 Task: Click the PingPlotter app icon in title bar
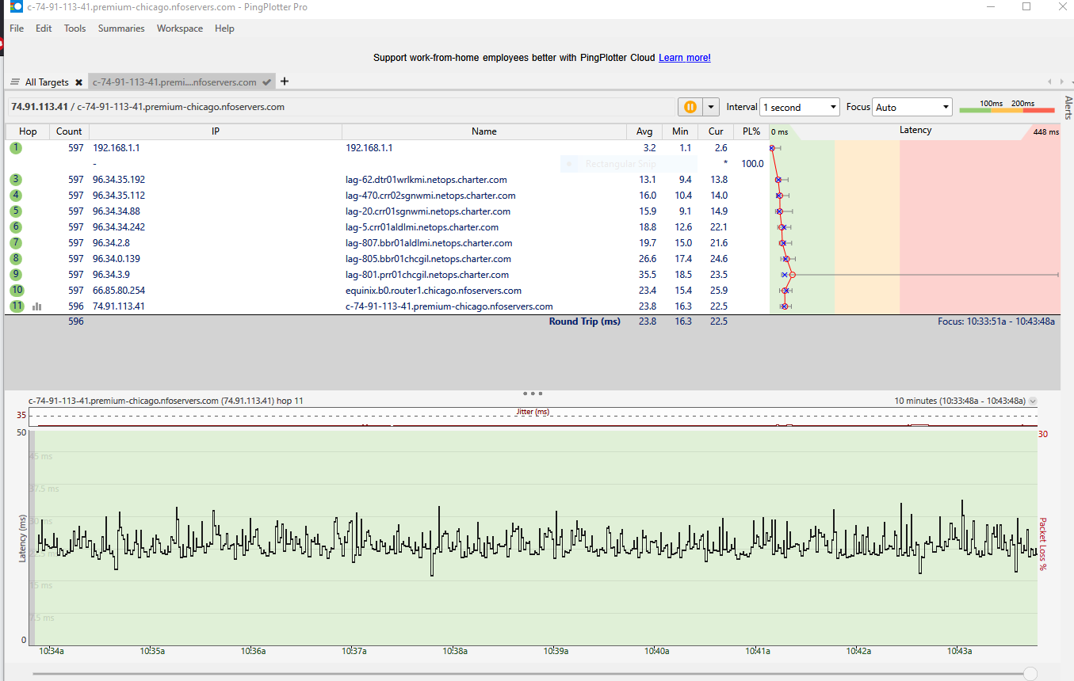pyautogui.click(x=16, y=6)
